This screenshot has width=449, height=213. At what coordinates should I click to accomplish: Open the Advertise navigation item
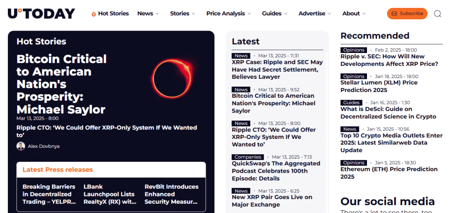312,14
